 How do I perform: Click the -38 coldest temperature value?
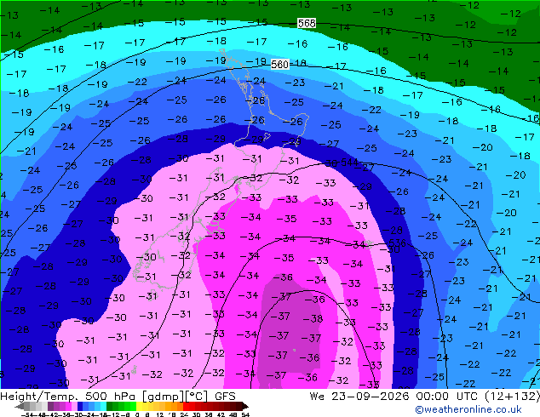[x=313, y=318]
